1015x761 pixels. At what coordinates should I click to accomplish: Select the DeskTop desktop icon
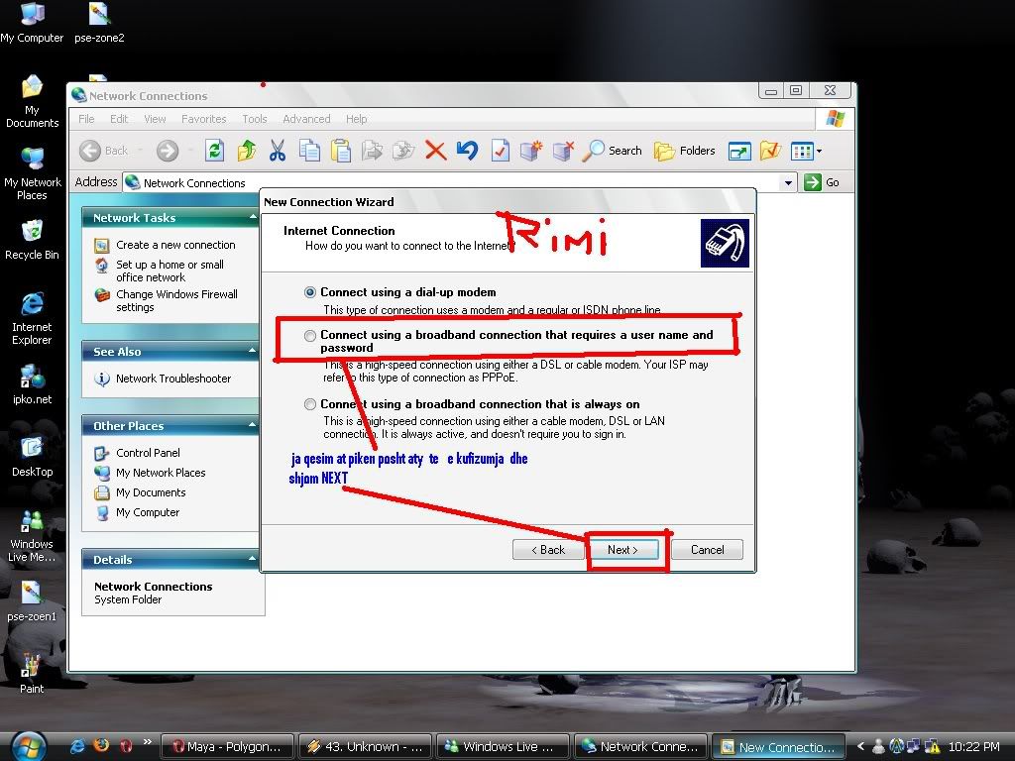tap(32, 457)
